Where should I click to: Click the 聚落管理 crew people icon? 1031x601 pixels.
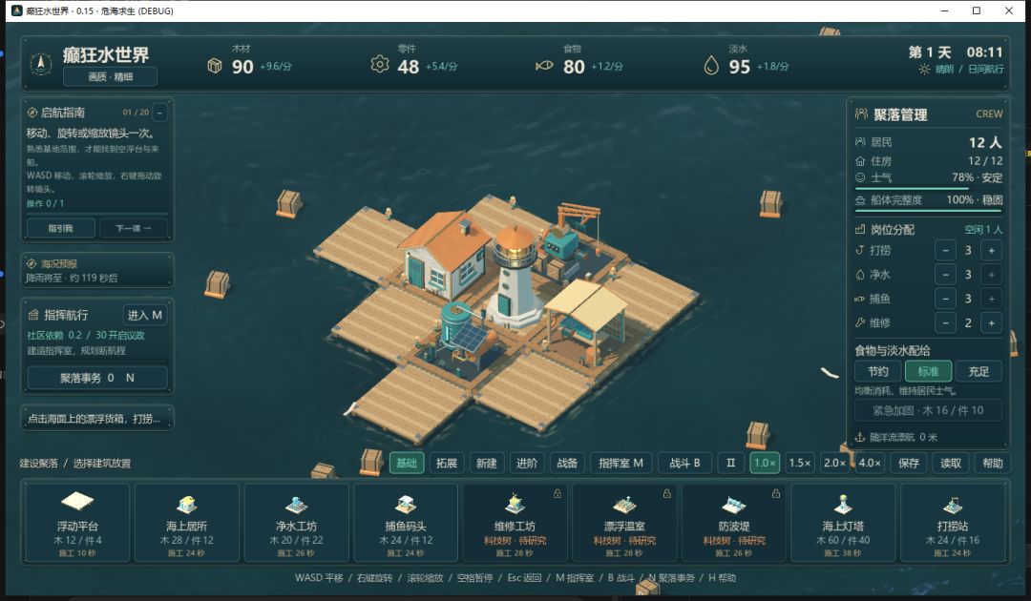861,114
